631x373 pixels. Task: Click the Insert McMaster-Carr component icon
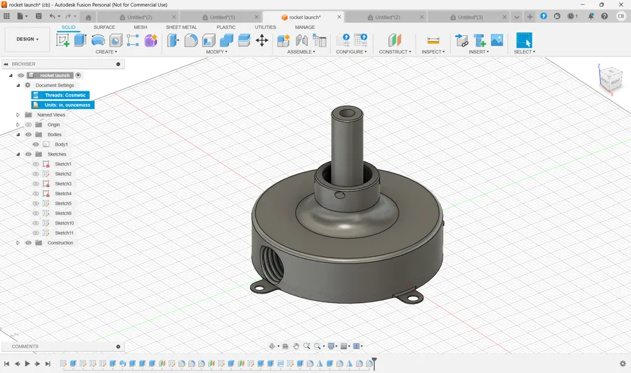pos(480,40)
